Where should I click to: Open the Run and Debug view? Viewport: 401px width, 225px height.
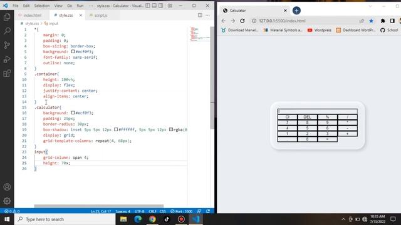[x=7, y=59]
